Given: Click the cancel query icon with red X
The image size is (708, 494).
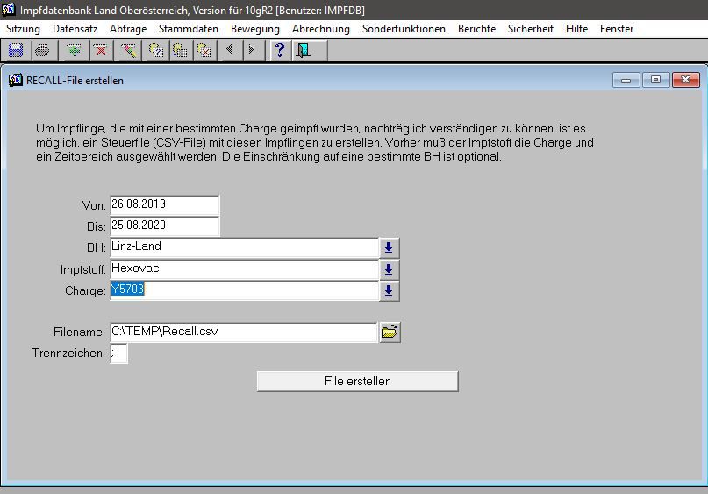Looking at the screenshot, I should pos(203,50).
